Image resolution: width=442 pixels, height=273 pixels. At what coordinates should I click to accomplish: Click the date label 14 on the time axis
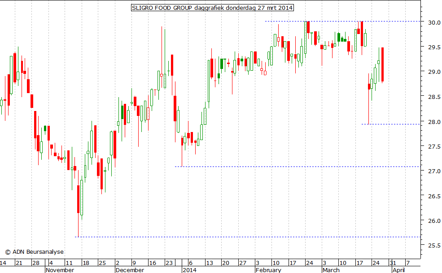tap(3, 263)
